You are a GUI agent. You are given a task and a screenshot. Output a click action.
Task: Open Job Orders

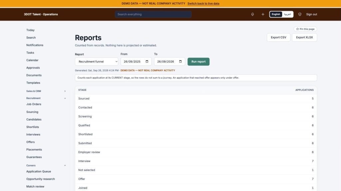click(34, 104)
